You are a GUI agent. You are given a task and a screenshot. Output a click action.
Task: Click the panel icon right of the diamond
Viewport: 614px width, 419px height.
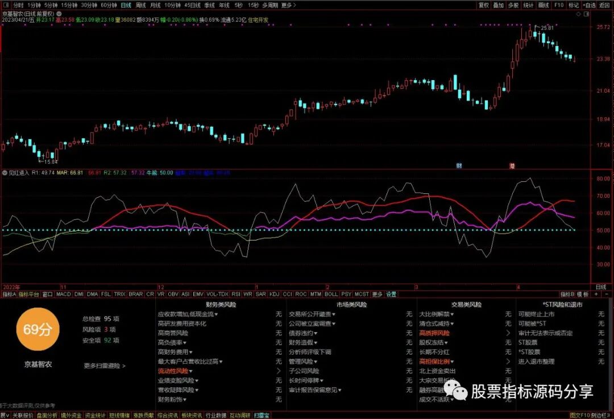[586, 14]
